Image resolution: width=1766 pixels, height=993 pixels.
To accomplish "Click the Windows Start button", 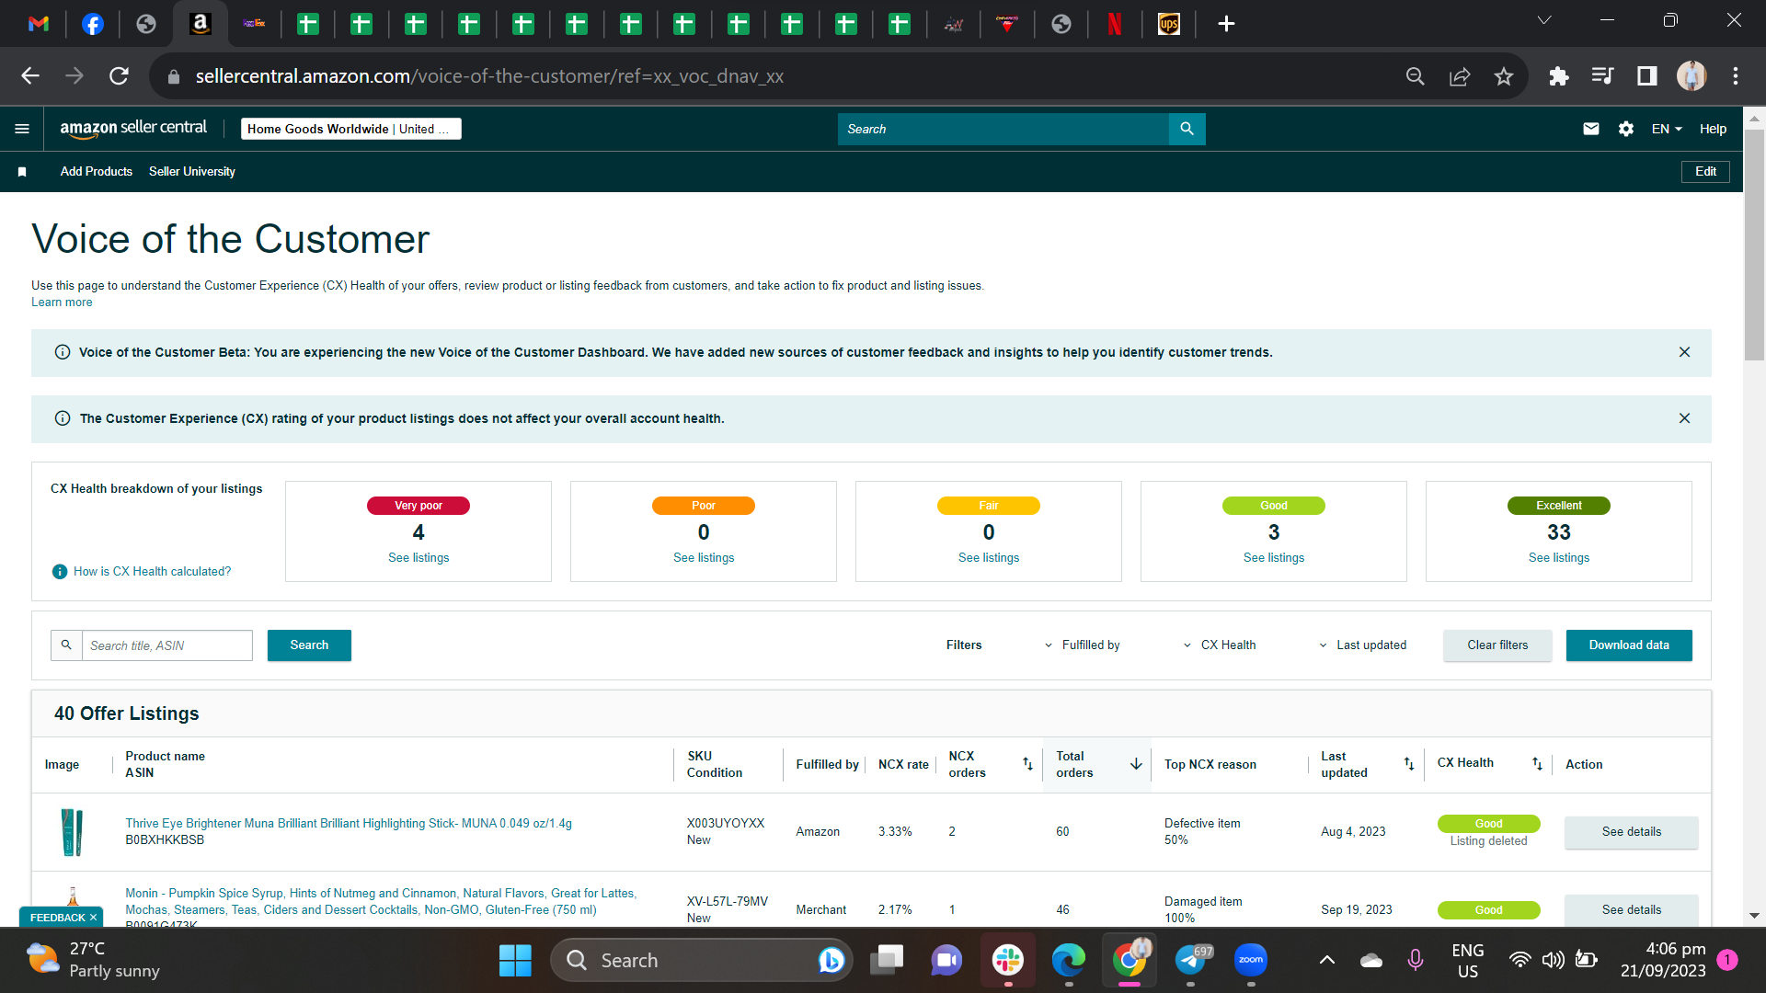I will tap(515, 960).
